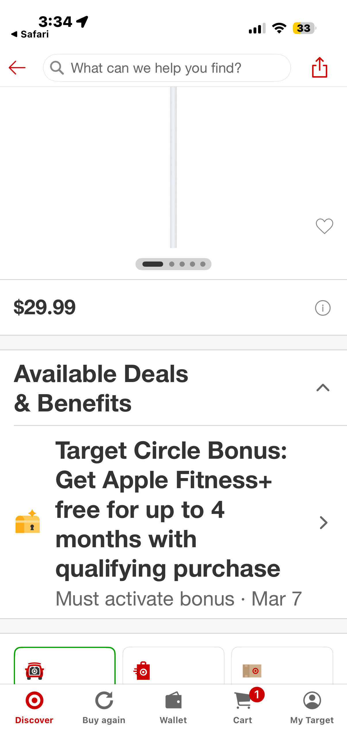Go back to Safari from status bar
347x756 pixels.
tap(30, 34)
